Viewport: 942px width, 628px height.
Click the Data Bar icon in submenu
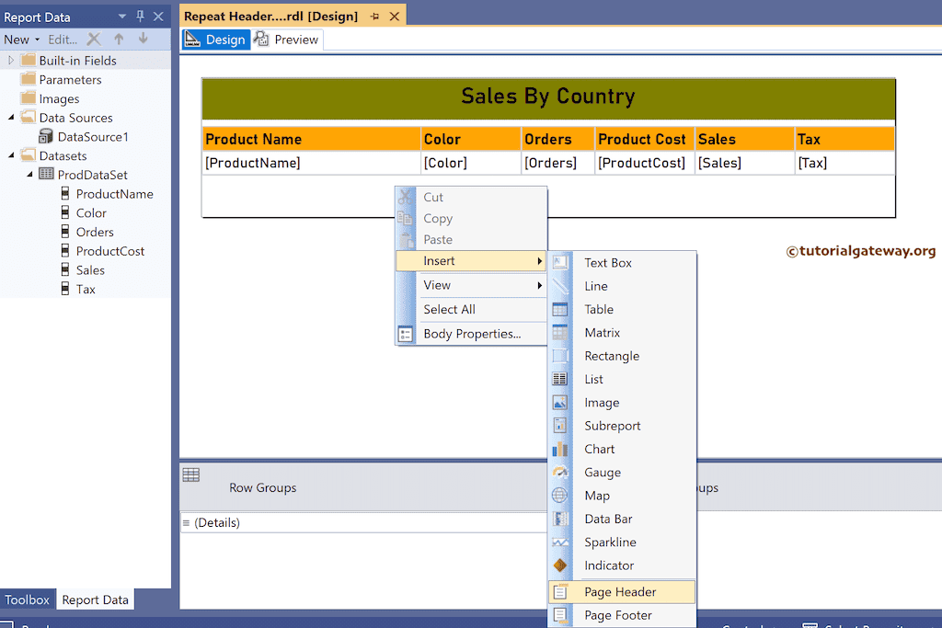[560, 519]
